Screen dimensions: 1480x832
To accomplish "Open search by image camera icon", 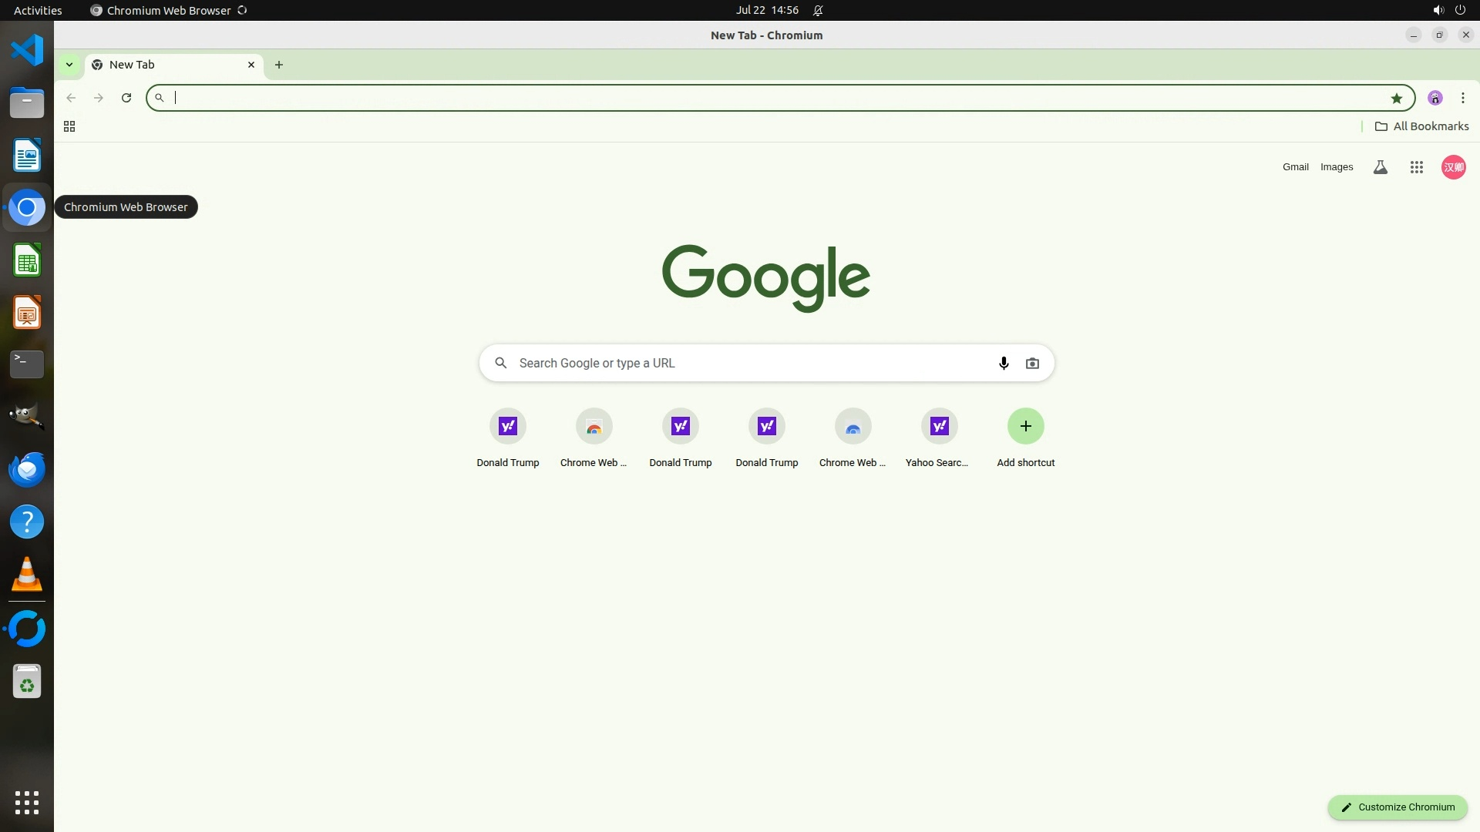I will (x=1032, y=363).
